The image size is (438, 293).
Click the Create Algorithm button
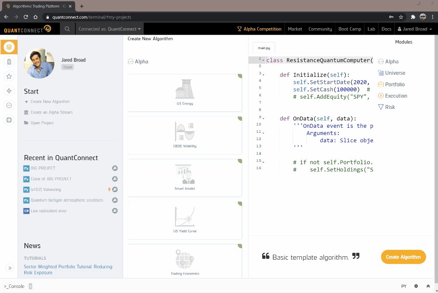403,257
